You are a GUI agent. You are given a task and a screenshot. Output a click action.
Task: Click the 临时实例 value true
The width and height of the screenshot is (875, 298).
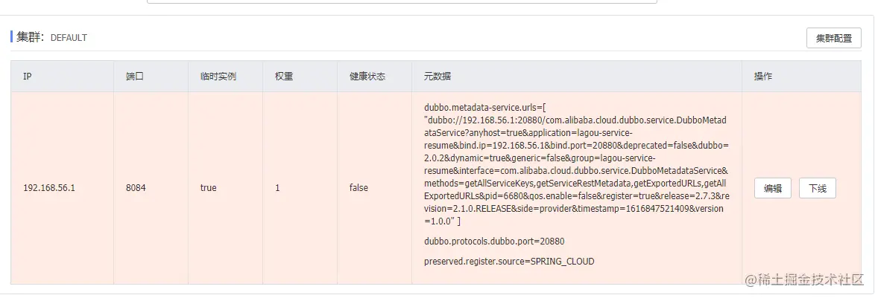[x=208, y=188]
